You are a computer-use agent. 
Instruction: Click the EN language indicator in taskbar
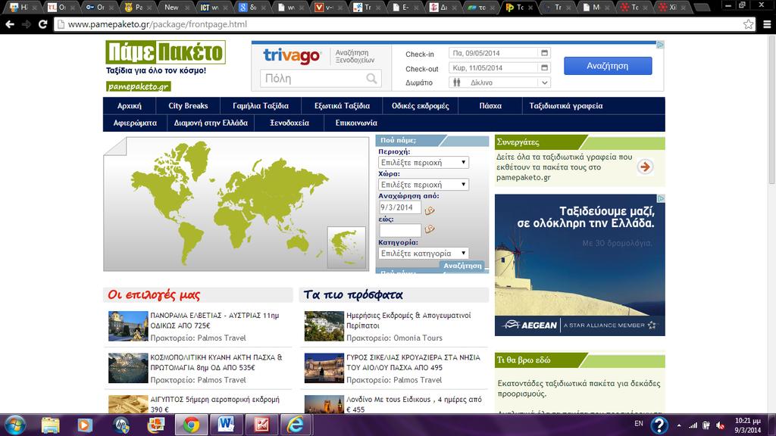tap(639, 423)
